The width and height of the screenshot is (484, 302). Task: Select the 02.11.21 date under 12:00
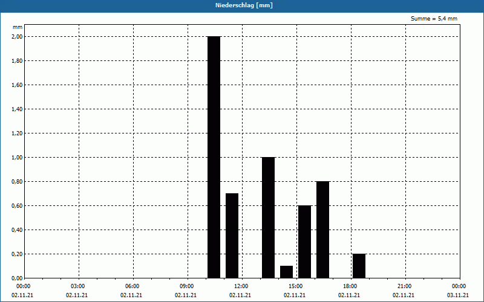240,295
